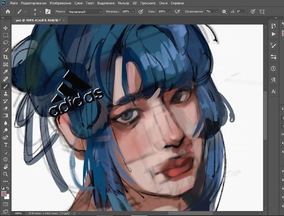Image resolution: width=284 pixels, height=216 pixels.
Task: Click the Actions play panel icon
Action: tap(273, 34)
